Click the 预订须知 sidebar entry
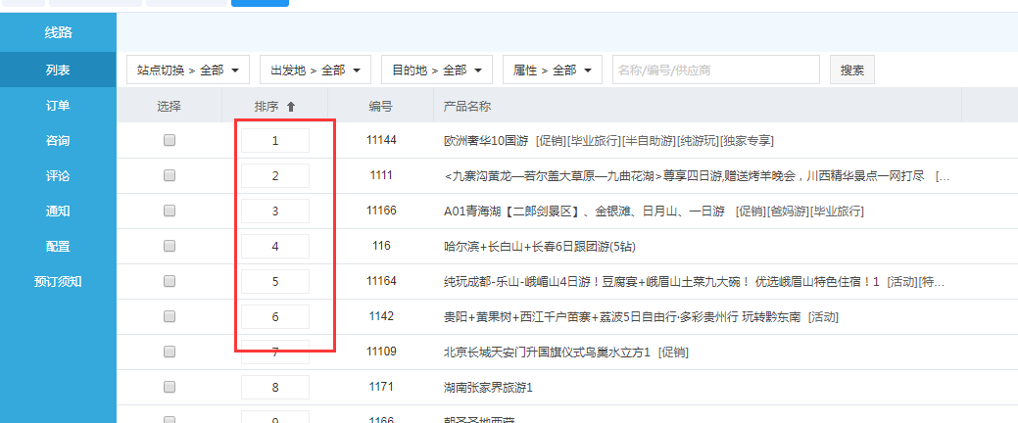 58,281
